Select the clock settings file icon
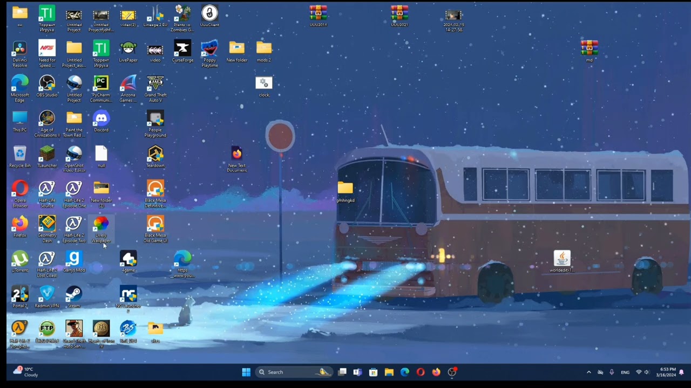 (x=264, y=86)
